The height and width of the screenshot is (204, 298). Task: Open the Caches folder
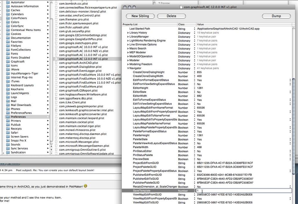[x=15, y=10]
